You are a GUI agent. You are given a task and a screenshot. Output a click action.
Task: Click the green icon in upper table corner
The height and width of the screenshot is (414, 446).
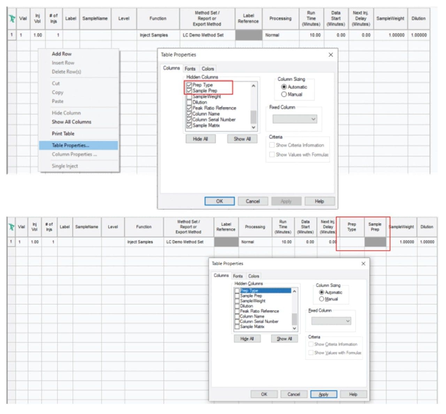[12, 18]
